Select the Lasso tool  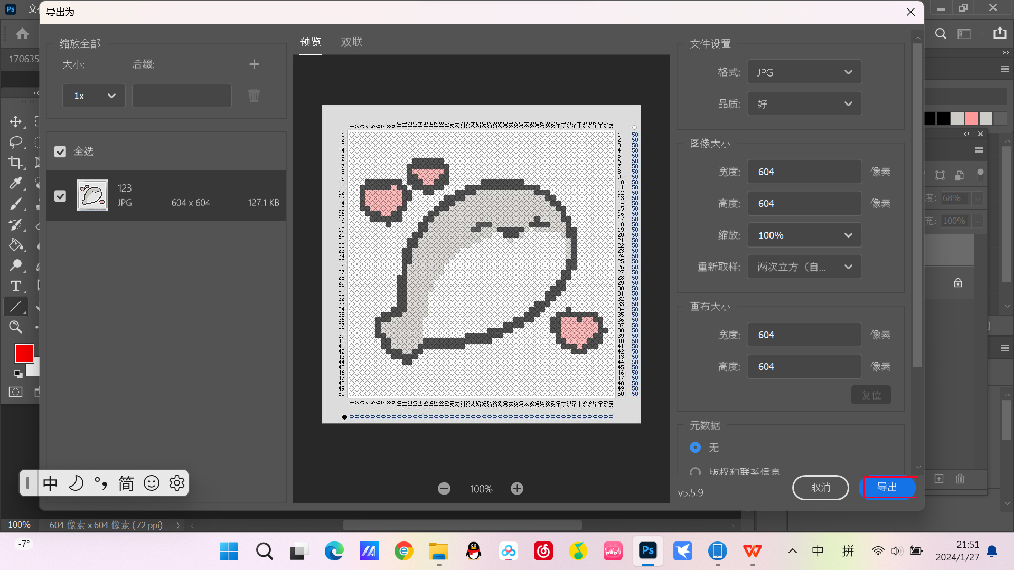point(15,142)
